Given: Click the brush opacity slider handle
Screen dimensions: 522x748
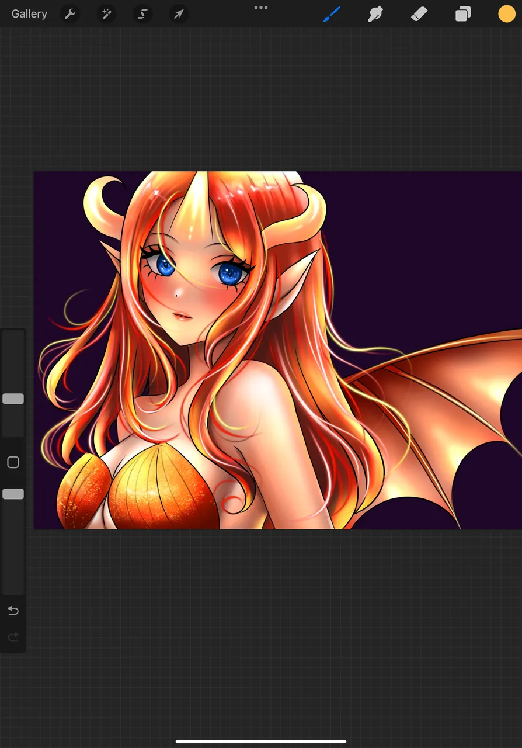Looking at the screenshot, I should pos(13,494).
